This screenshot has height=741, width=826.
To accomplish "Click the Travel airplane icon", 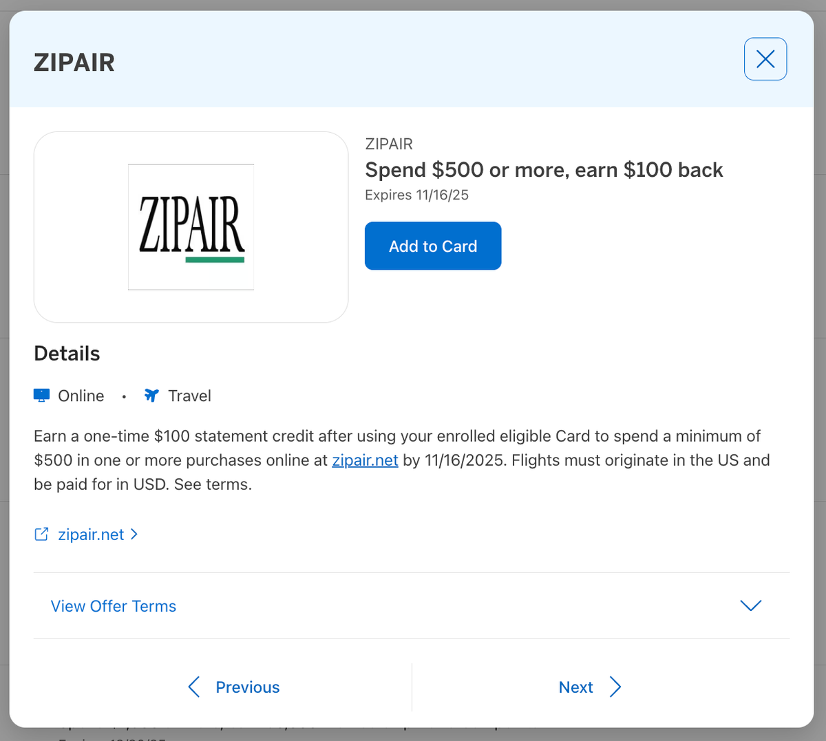I will (x=151, y=396).
